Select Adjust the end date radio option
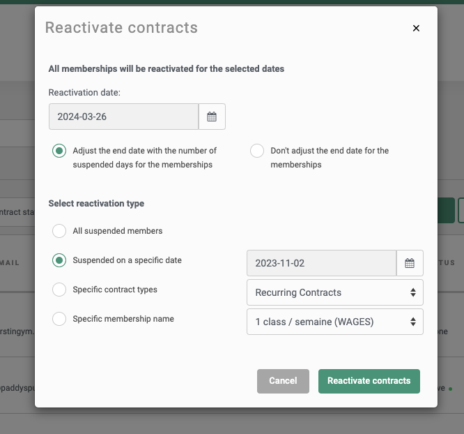The height and width of the screenshot is (434, 464). [59, 151]
